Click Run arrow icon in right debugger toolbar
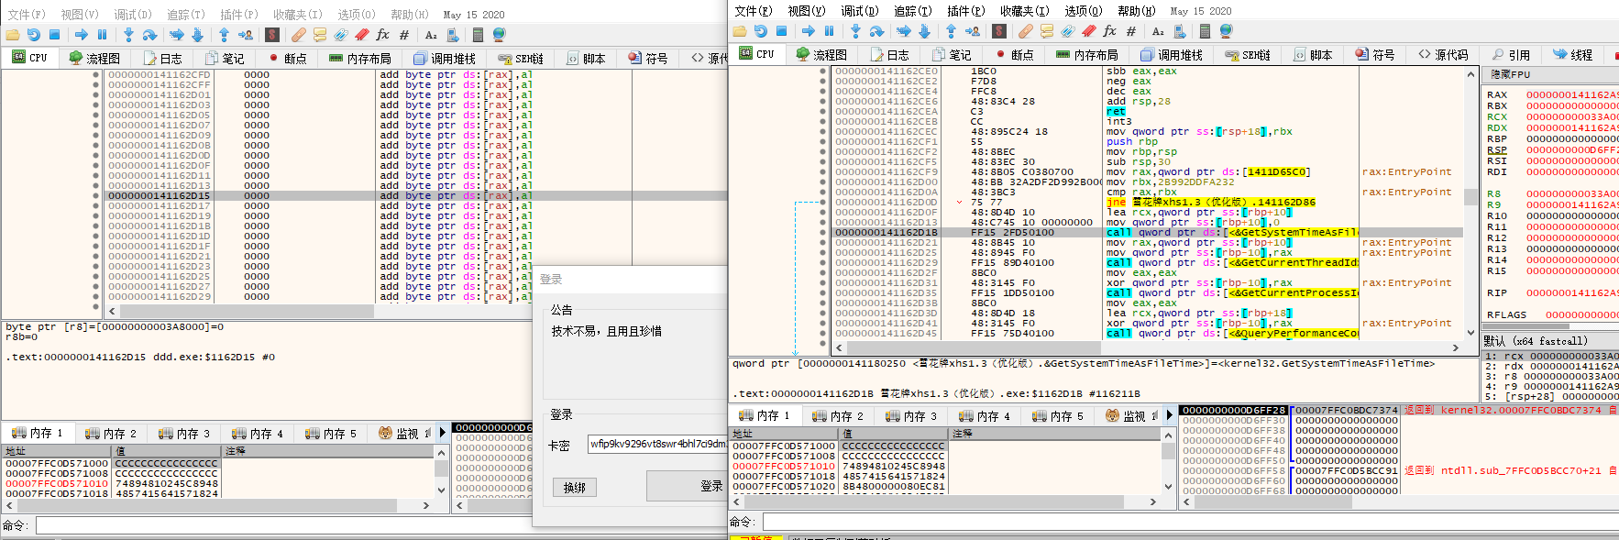Viewport: 1619px width, 540px height. coord(809,31)
